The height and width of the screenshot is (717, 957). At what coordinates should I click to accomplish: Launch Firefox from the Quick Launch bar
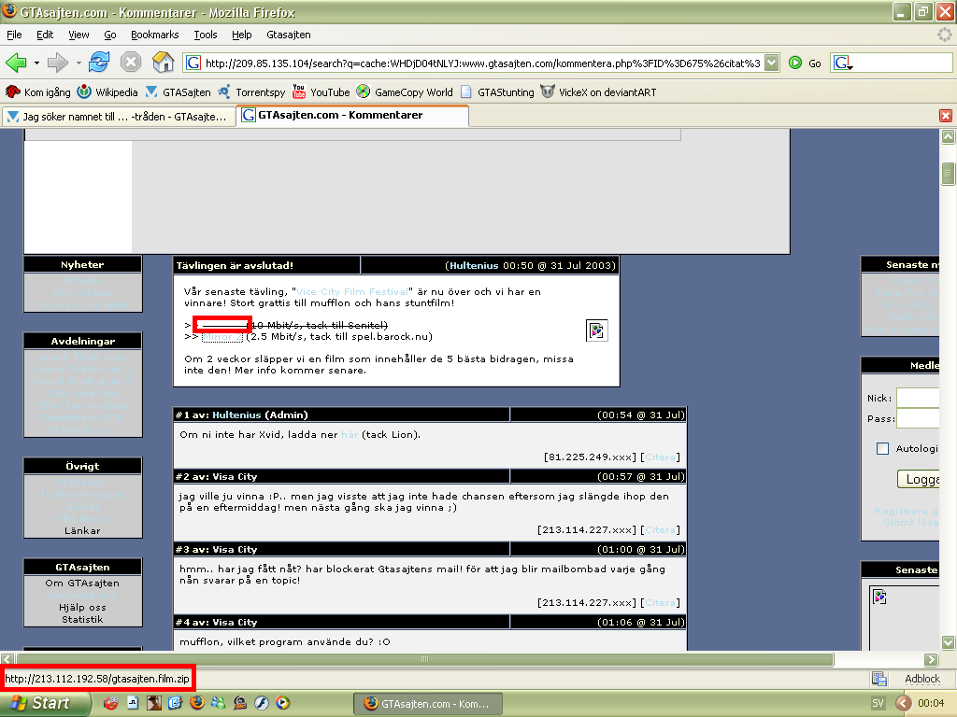tap(196, 703)
